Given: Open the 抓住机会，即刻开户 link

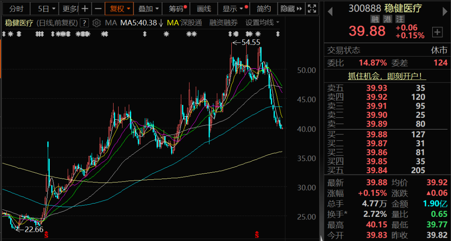Looking at the screenshot, I should (x=387, y=76).
